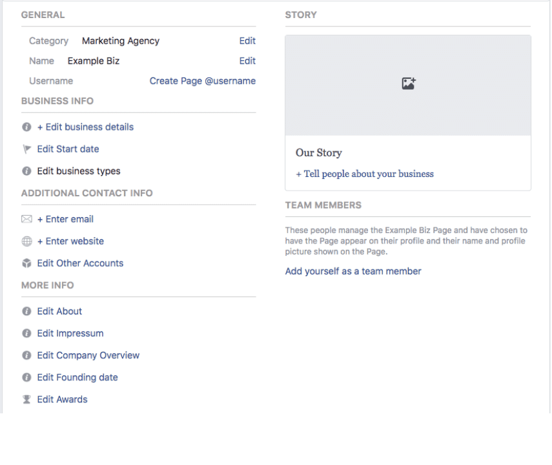
Task: Click the info icon beside Edit business types
Action: pos(26,170)
